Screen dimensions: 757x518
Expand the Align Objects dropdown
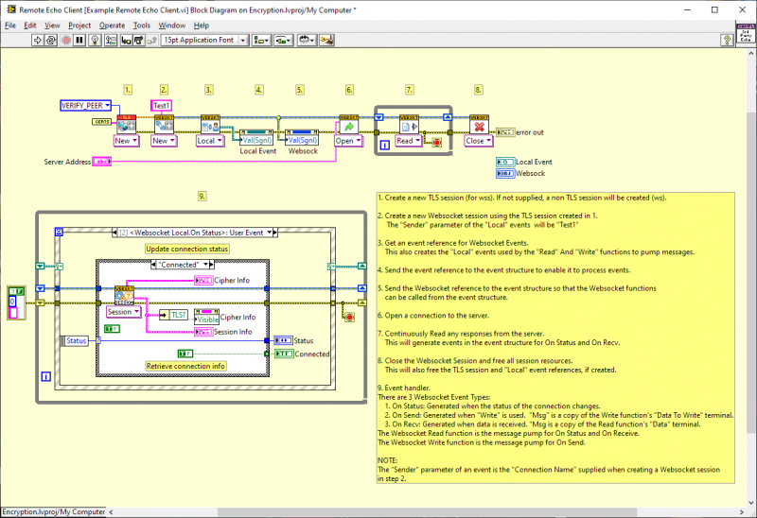(x=263, y=41)
